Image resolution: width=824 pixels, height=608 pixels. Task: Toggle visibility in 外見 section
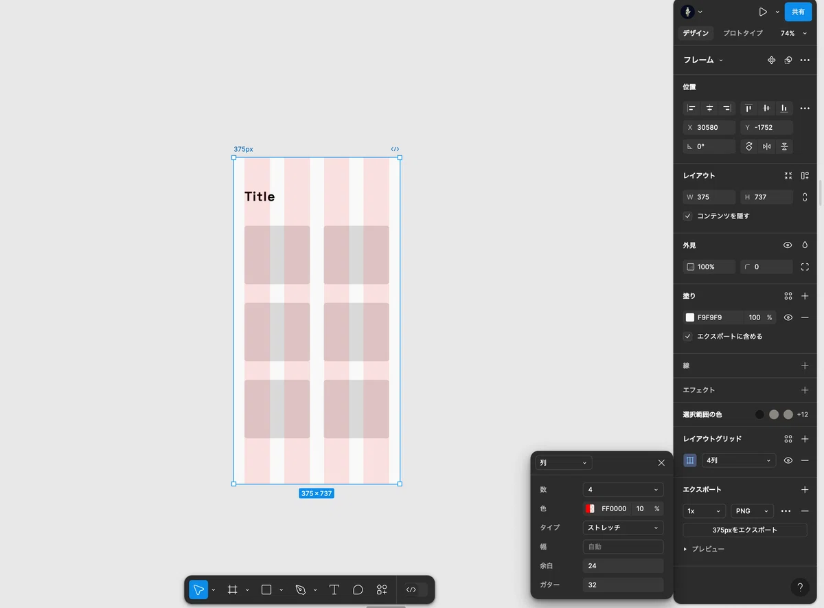(x=788, y=245)
